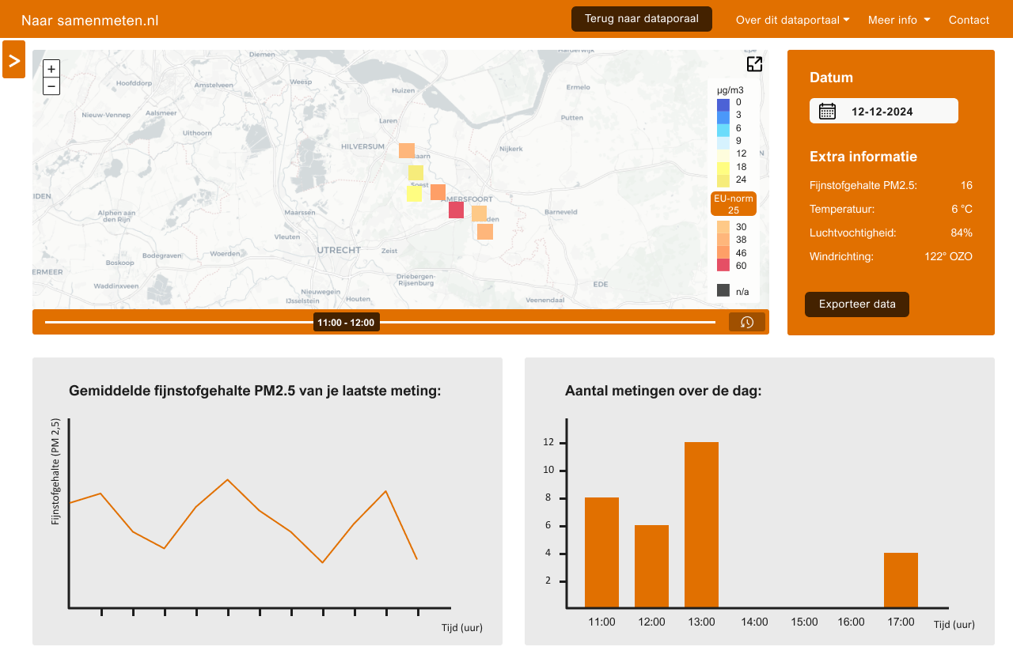Screen dimensions: 1013x658
Task: Click the µg/m3 legend title
Action: [730, 90]
